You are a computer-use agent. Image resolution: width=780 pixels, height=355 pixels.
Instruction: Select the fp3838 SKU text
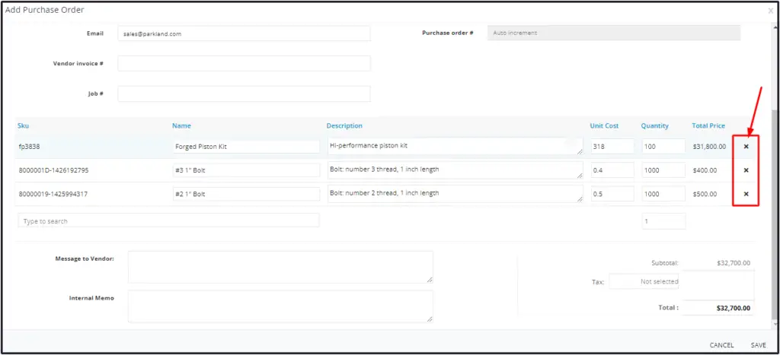coord(28,147)
